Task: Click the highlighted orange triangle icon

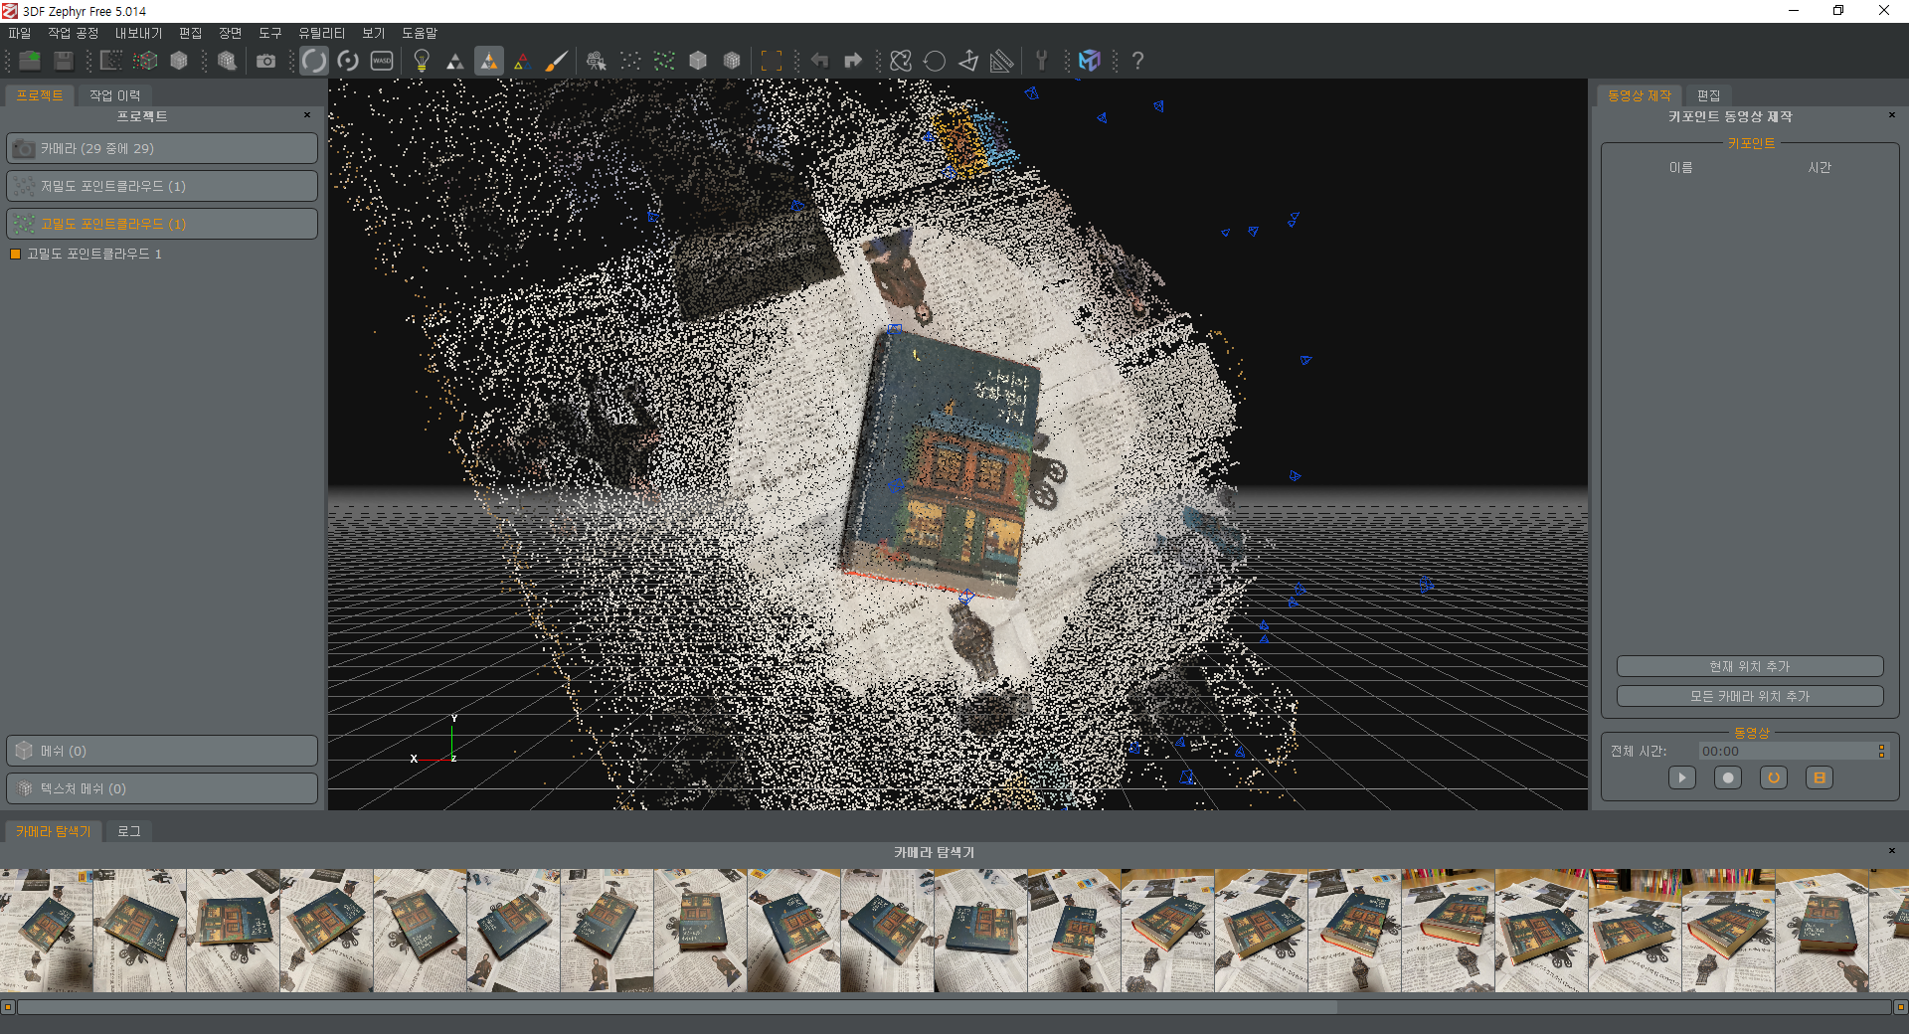Action: [489, 61]
